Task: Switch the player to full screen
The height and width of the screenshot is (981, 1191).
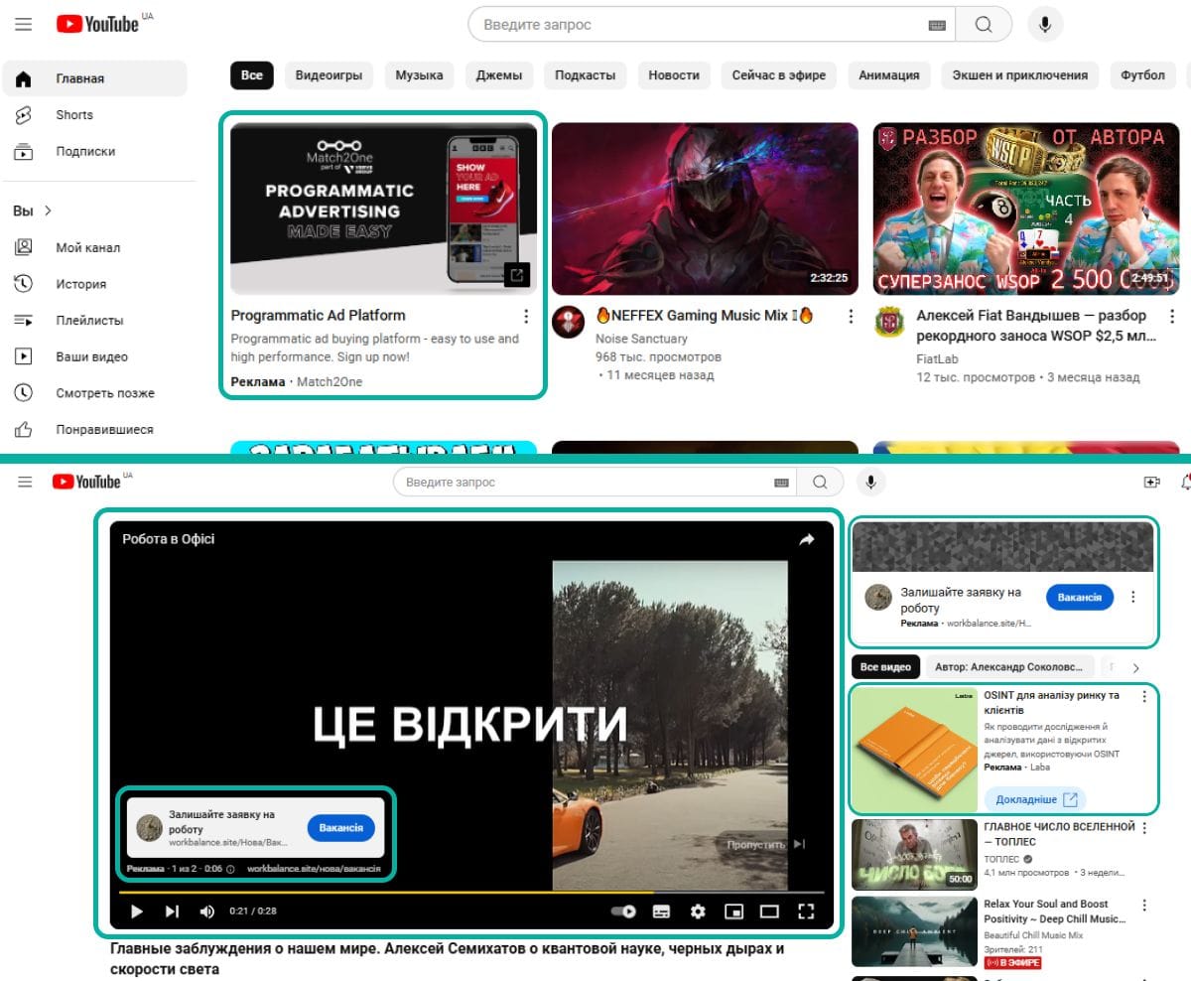Action: click(x=806, y=911)
